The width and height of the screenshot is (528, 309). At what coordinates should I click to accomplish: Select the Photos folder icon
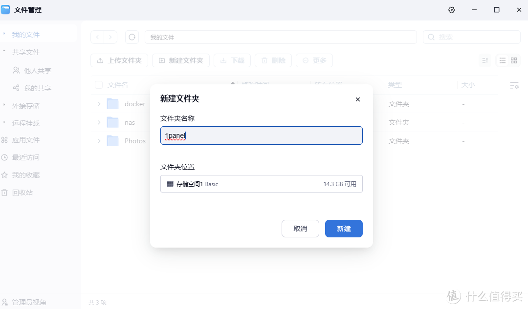tap(113, 141)
